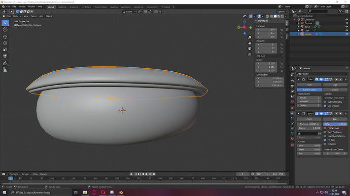
Task: Adjust the Thickness value field
Action: [309, 124]
